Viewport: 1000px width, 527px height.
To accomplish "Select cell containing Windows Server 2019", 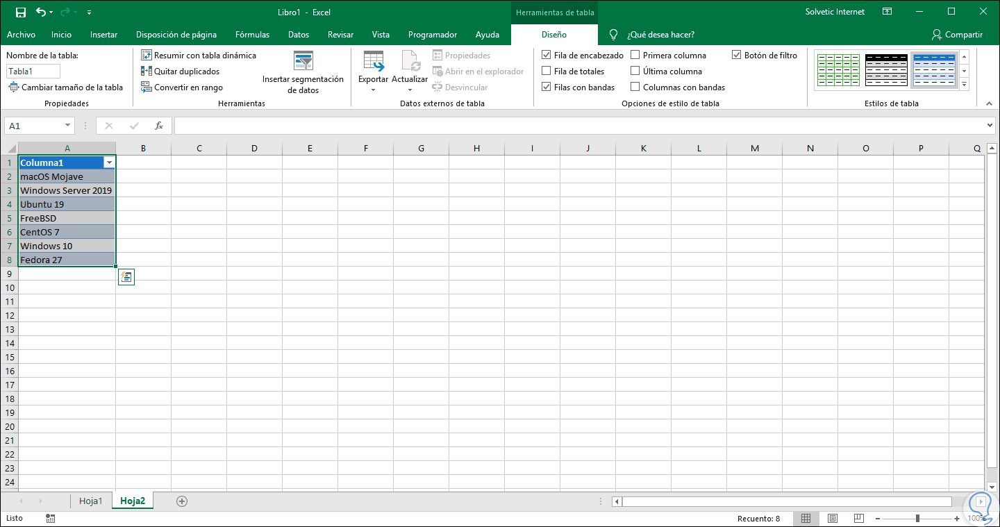I will [x=67, y=190].
